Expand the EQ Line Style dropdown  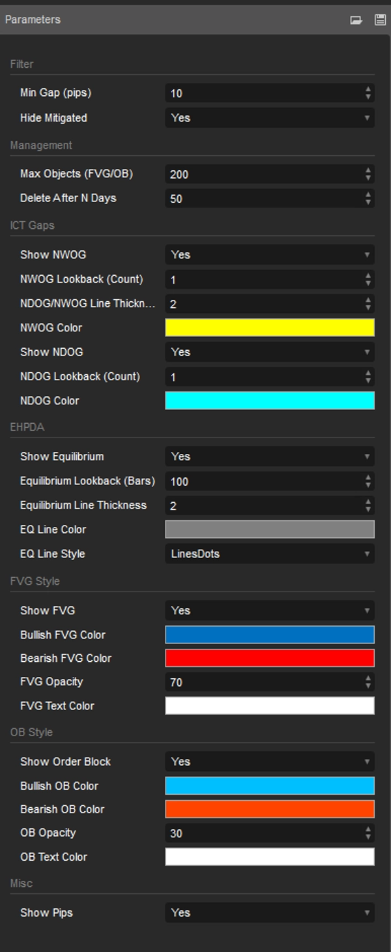(269, 554)
